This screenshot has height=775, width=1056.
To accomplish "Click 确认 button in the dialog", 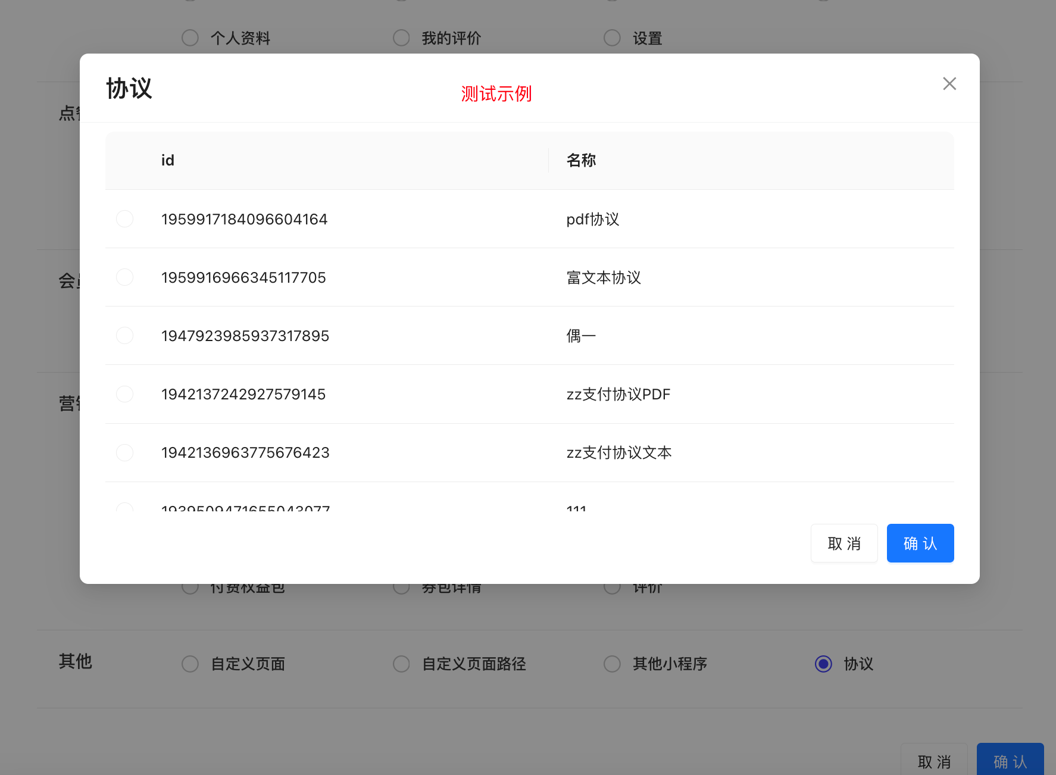I will [920, 543].
